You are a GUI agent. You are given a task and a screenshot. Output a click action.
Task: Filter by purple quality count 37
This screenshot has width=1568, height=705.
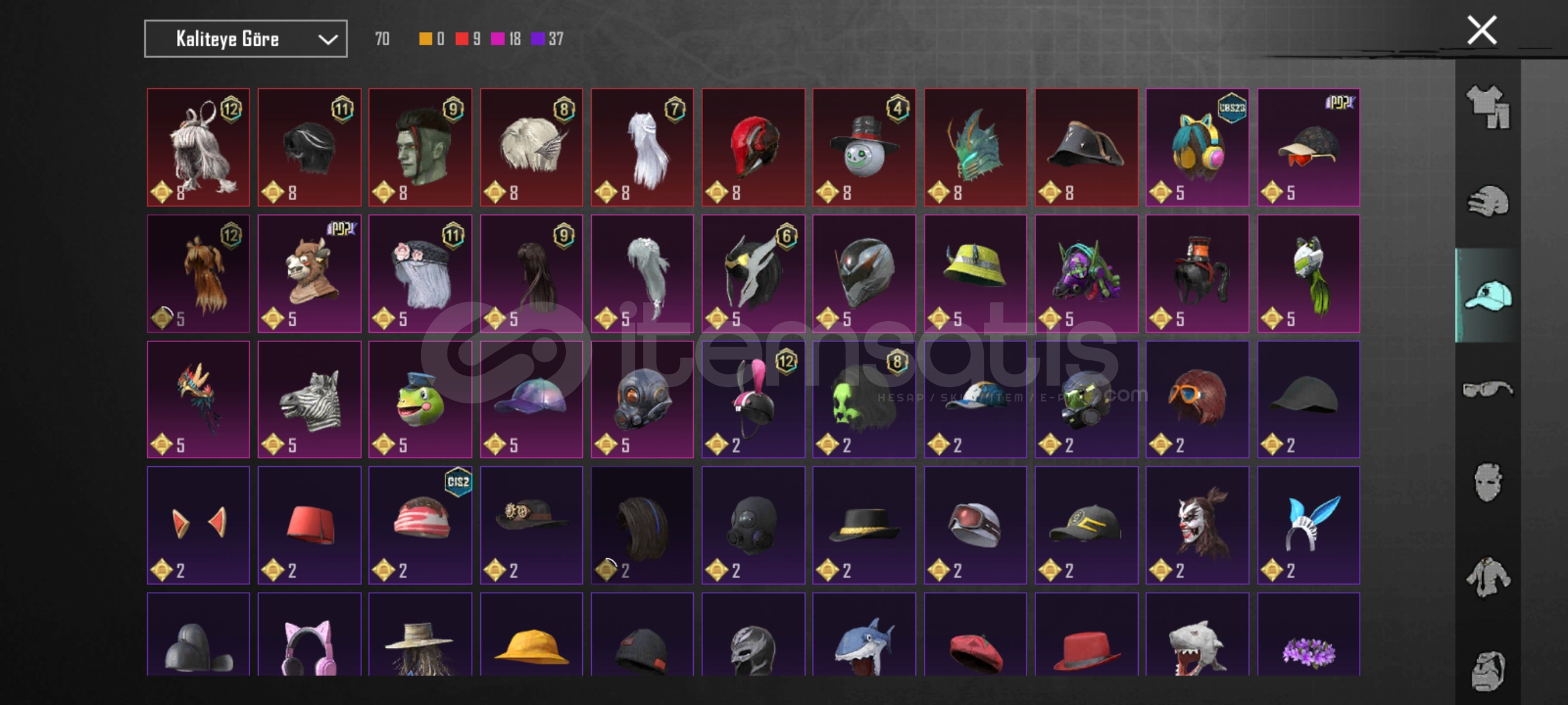pyautogui.click(x=547, y=39)
